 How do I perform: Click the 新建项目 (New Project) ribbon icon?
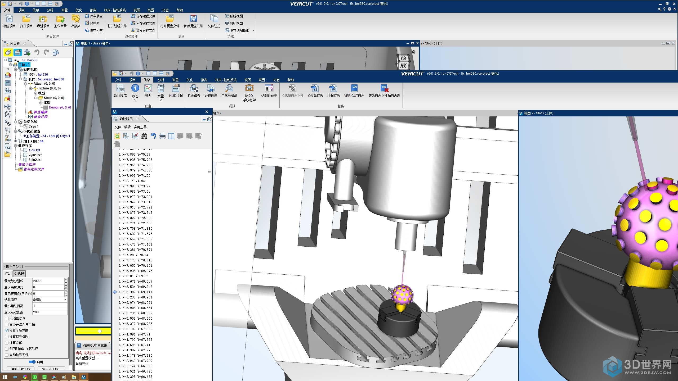[9, 21]
